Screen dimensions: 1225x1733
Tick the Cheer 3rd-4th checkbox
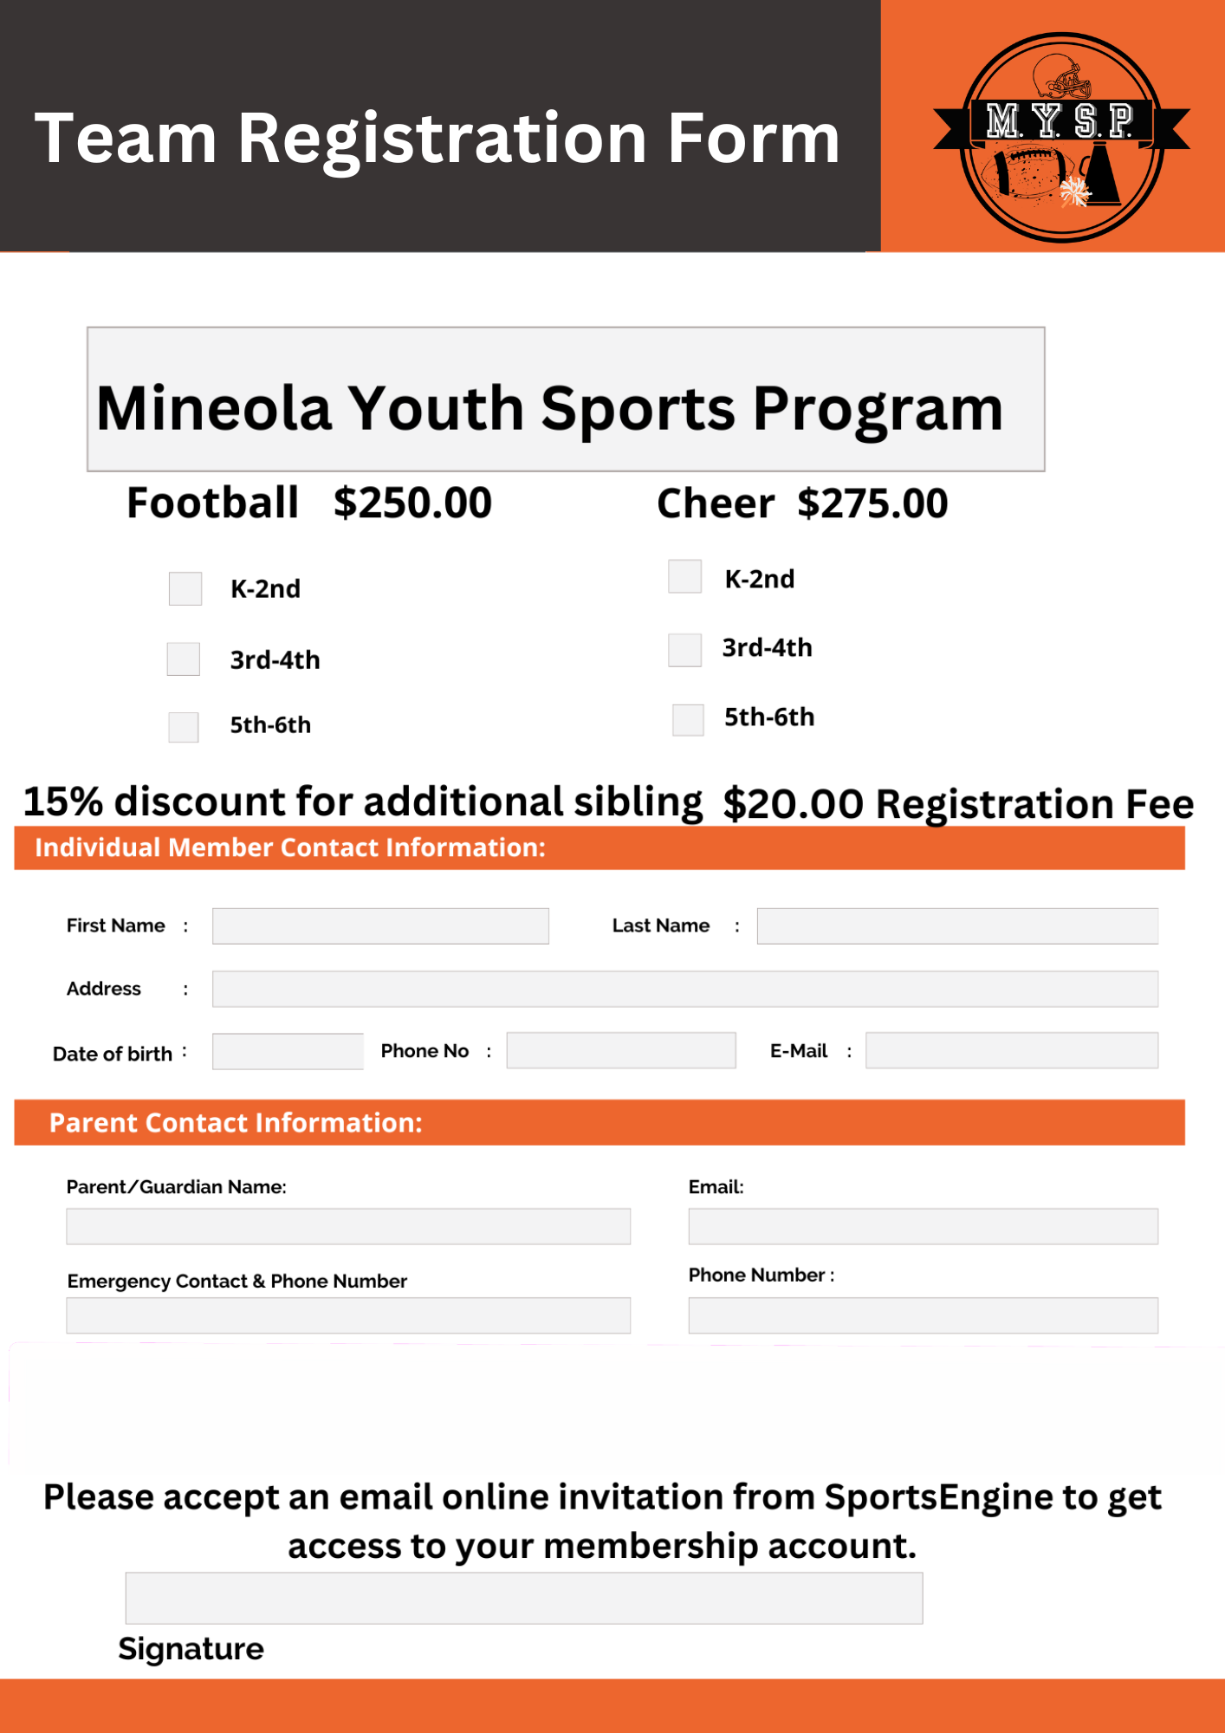tap(684, 650)
